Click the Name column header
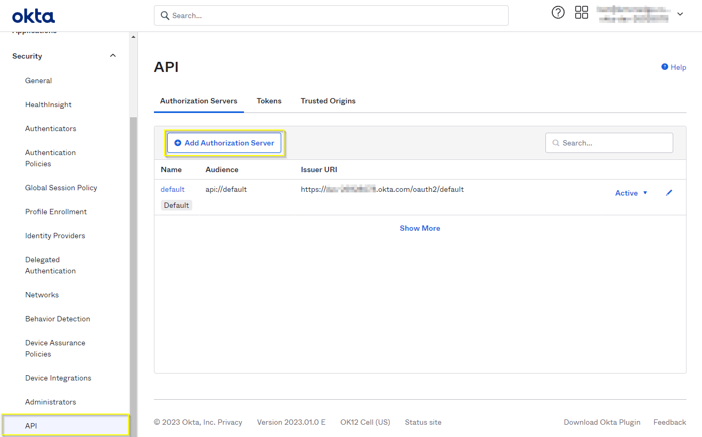Viewport: 702px width, 437px height. click(171, 169)
